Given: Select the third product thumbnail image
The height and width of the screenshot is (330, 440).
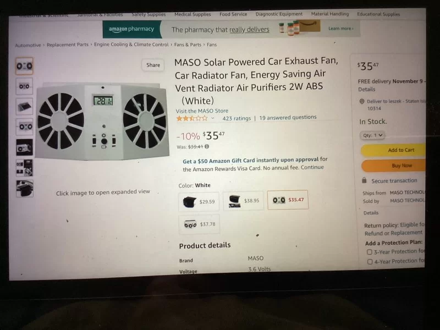Looking at the screenshot, I should point(24,106).
